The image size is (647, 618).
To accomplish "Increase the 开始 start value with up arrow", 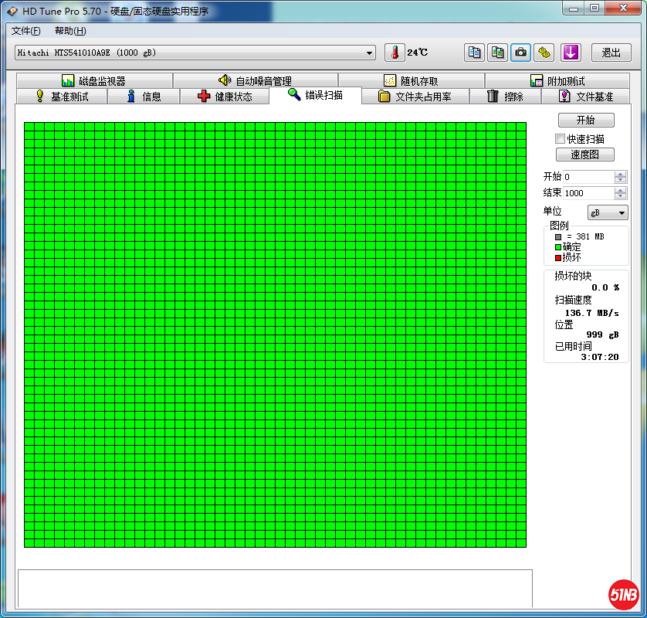I will (x=621, y=174).
